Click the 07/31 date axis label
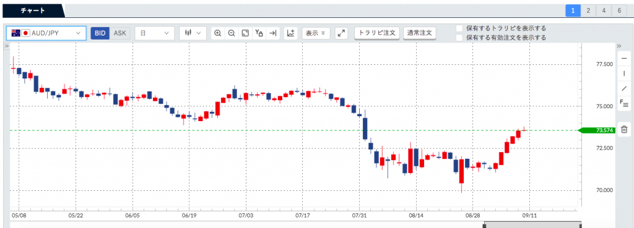Screen dimensions: 634x228 [x=360, y=216]
